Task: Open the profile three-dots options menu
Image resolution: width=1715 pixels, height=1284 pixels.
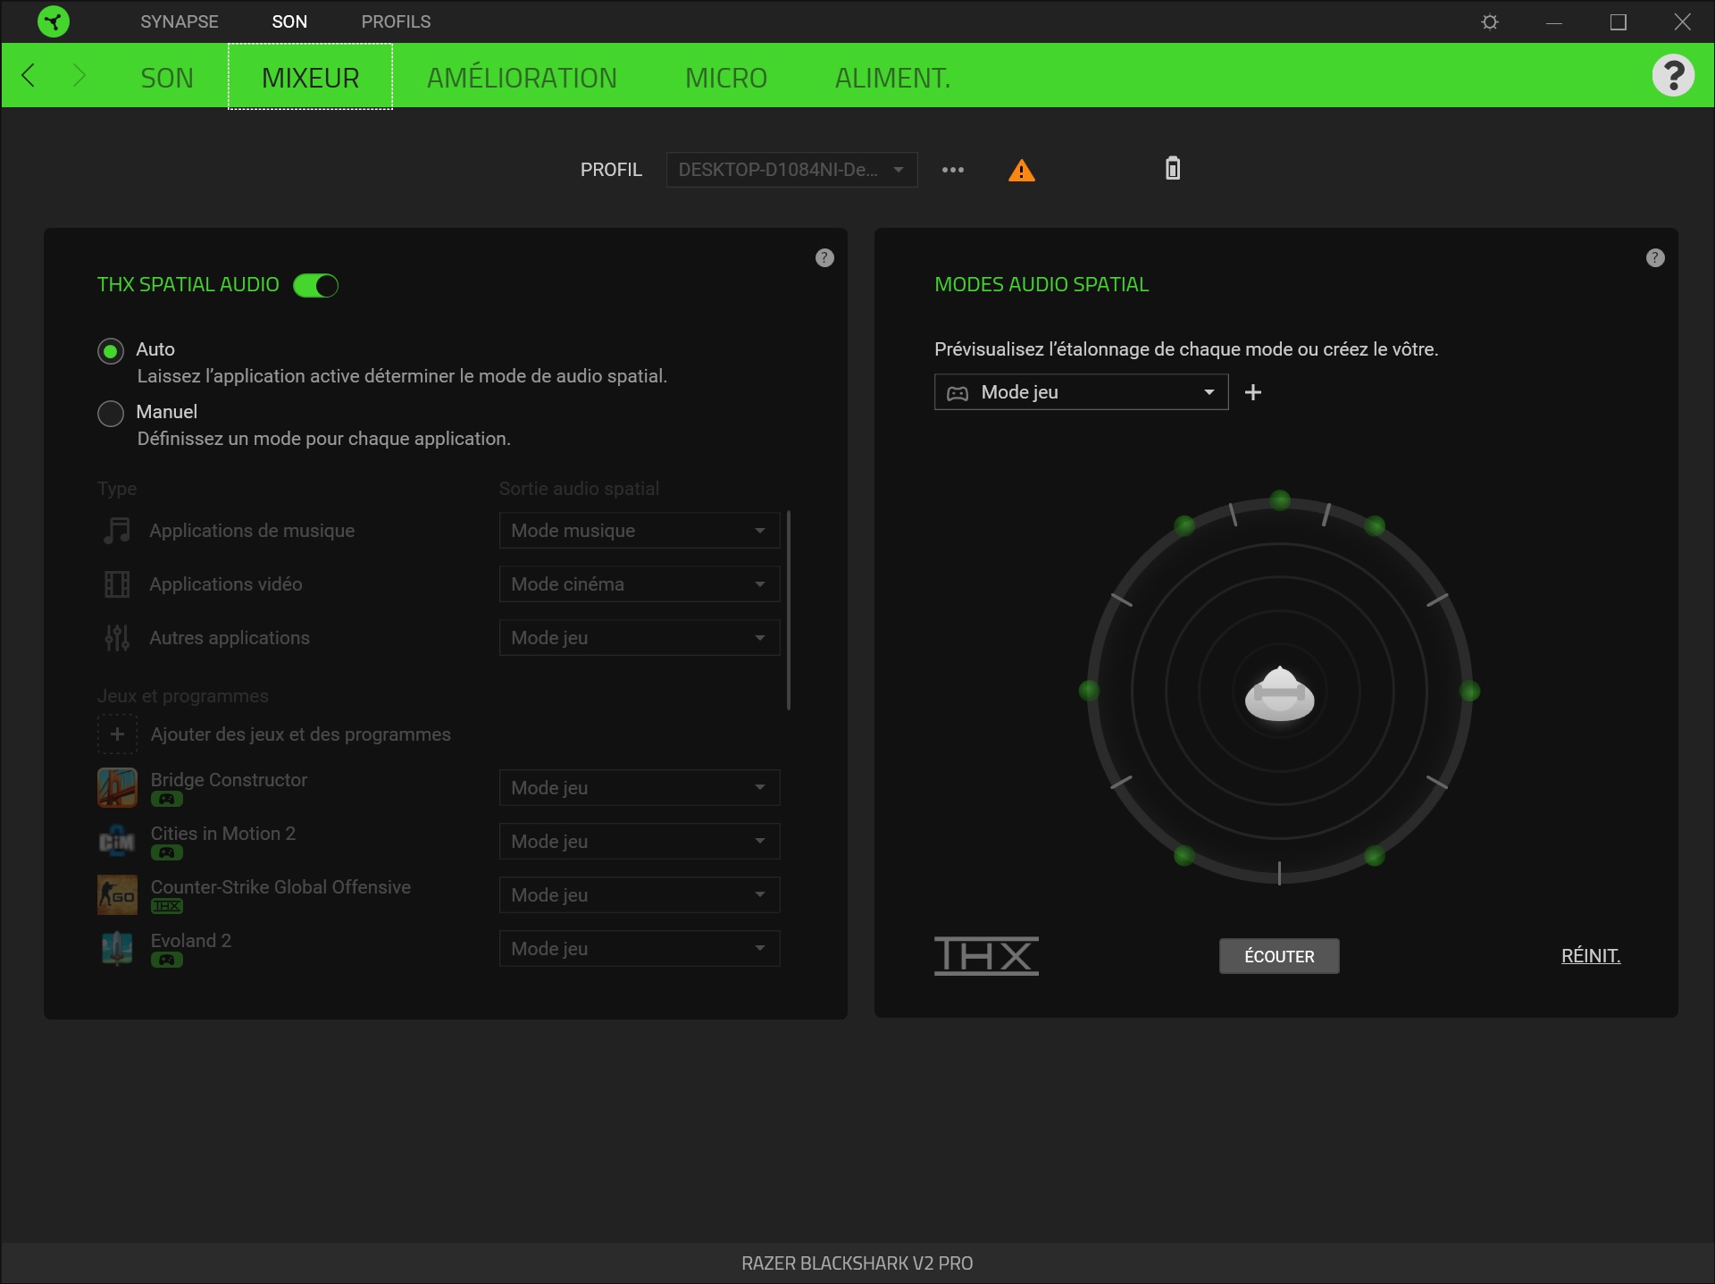Action: point(952,170)
